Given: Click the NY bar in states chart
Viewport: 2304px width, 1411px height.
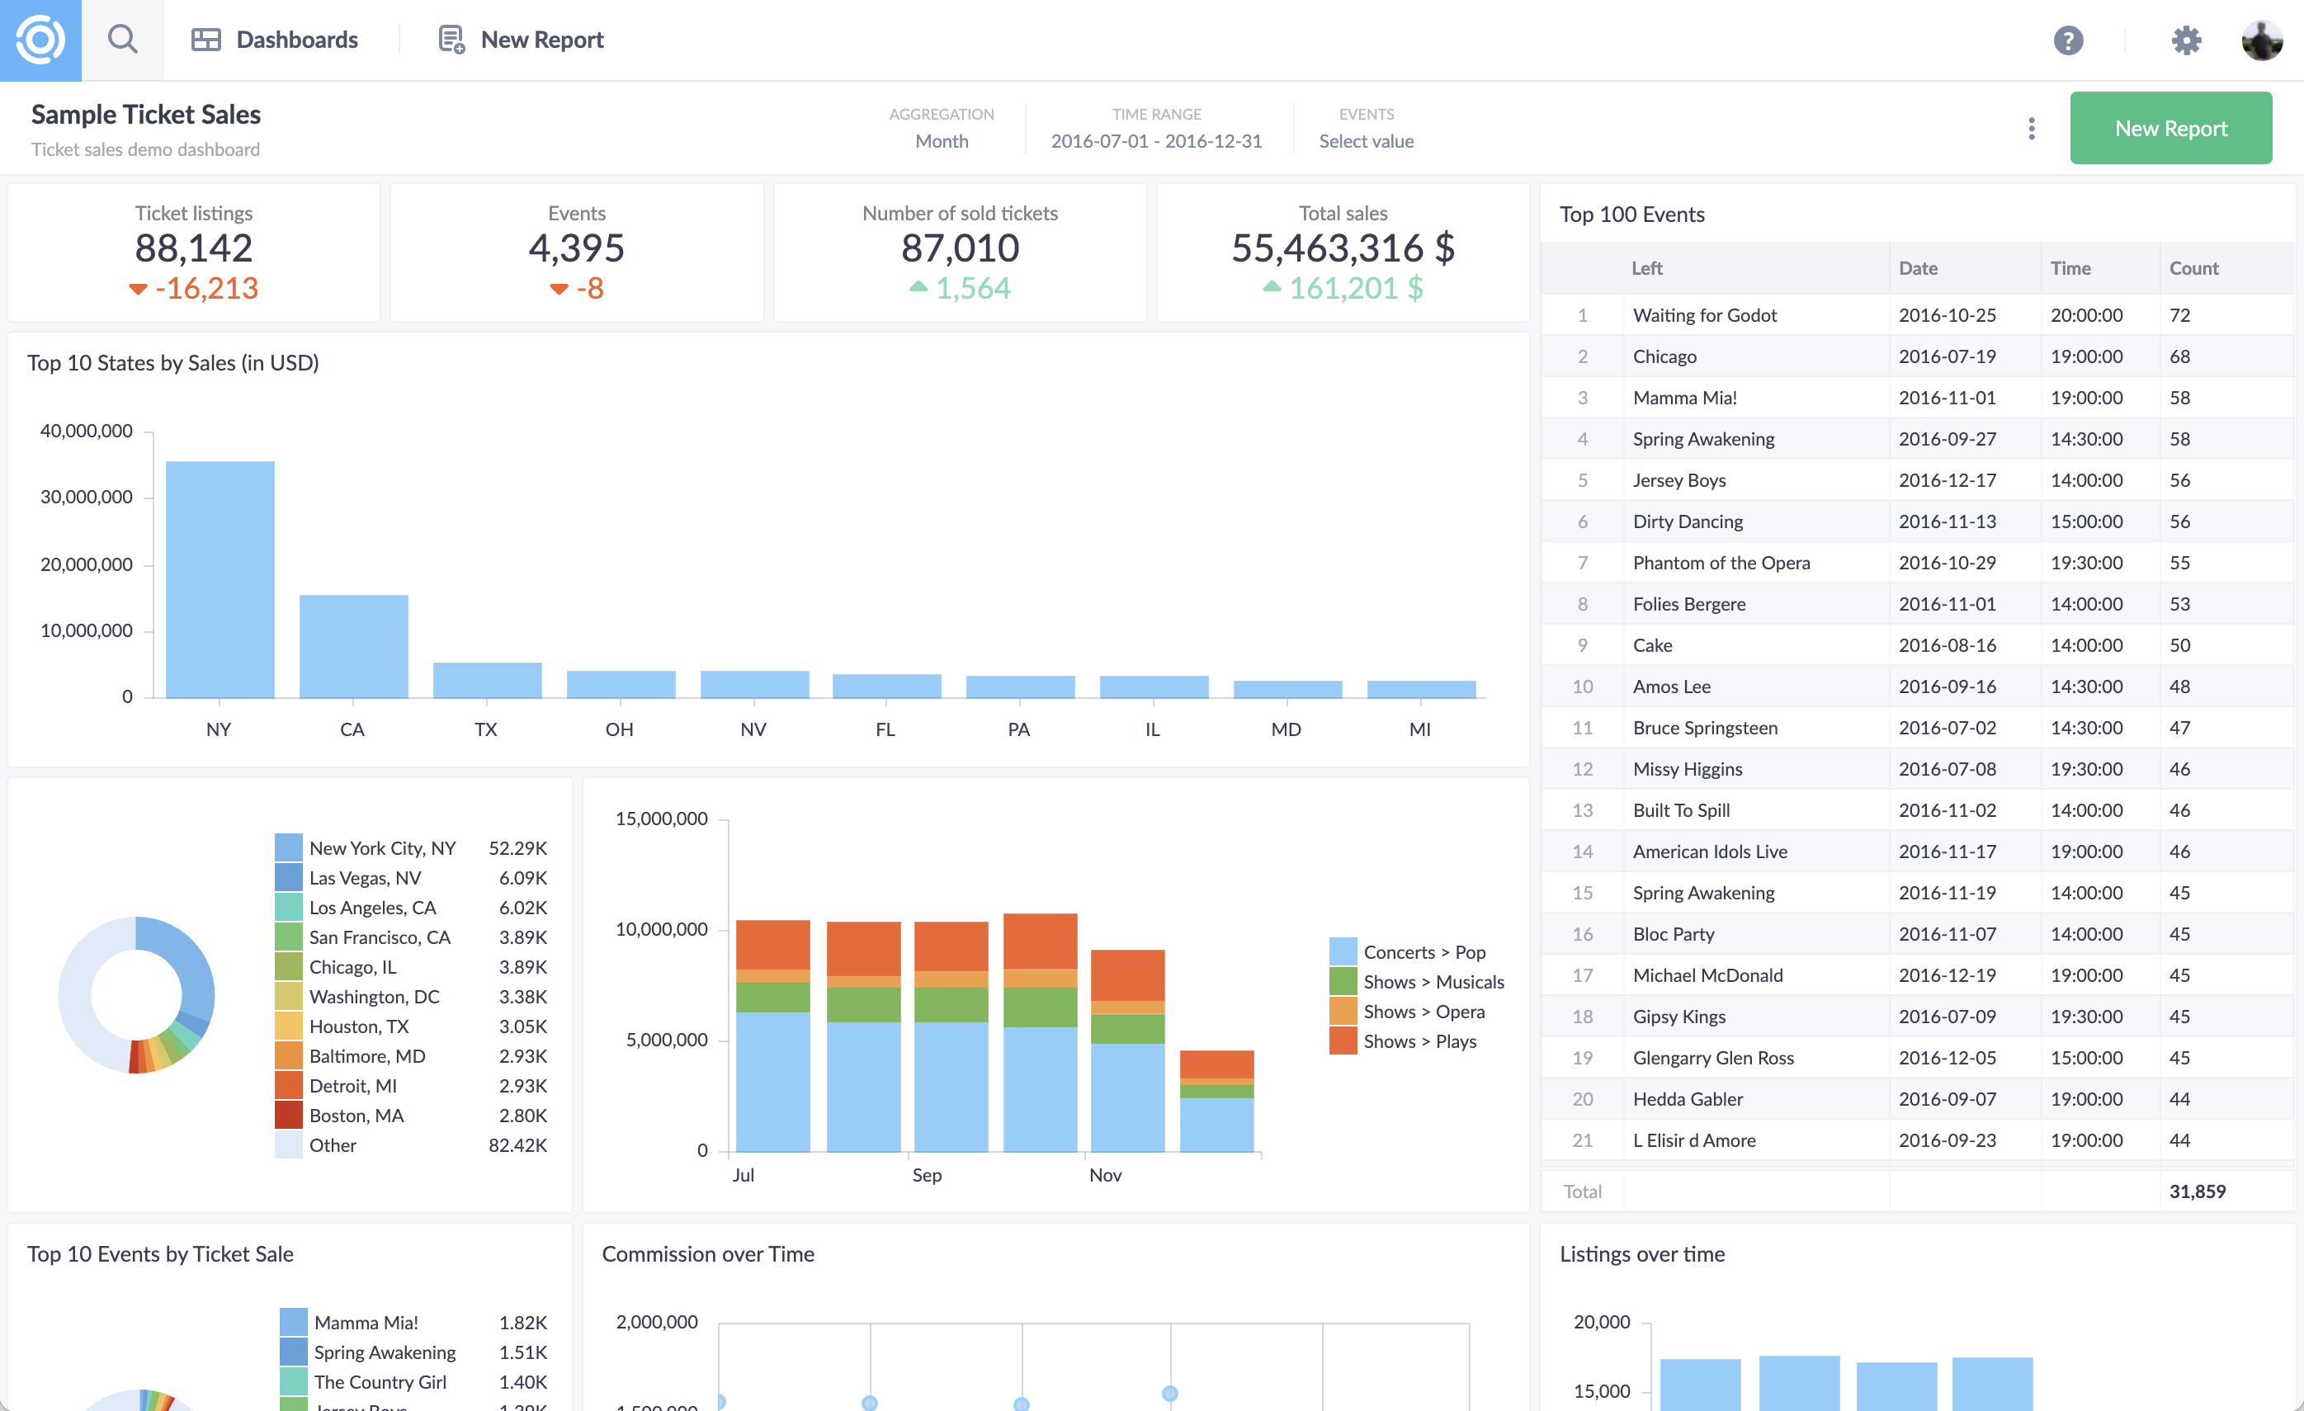Looking at the screenshot, I should point(220,580).
